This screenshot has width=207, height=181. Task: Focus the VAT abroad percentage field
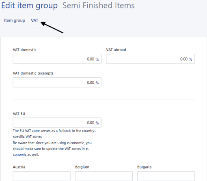[x=150, y=59]
